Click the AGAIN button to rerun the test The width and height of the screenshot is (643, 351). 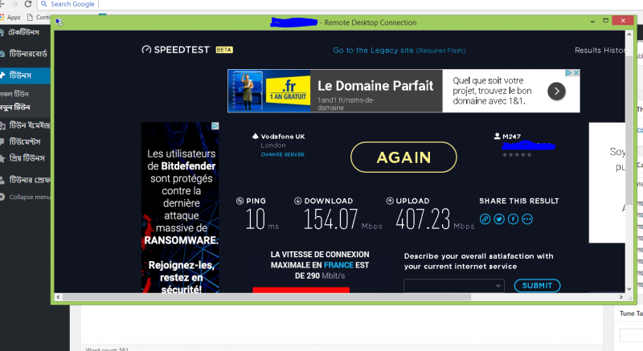click(x=403, y=157)
